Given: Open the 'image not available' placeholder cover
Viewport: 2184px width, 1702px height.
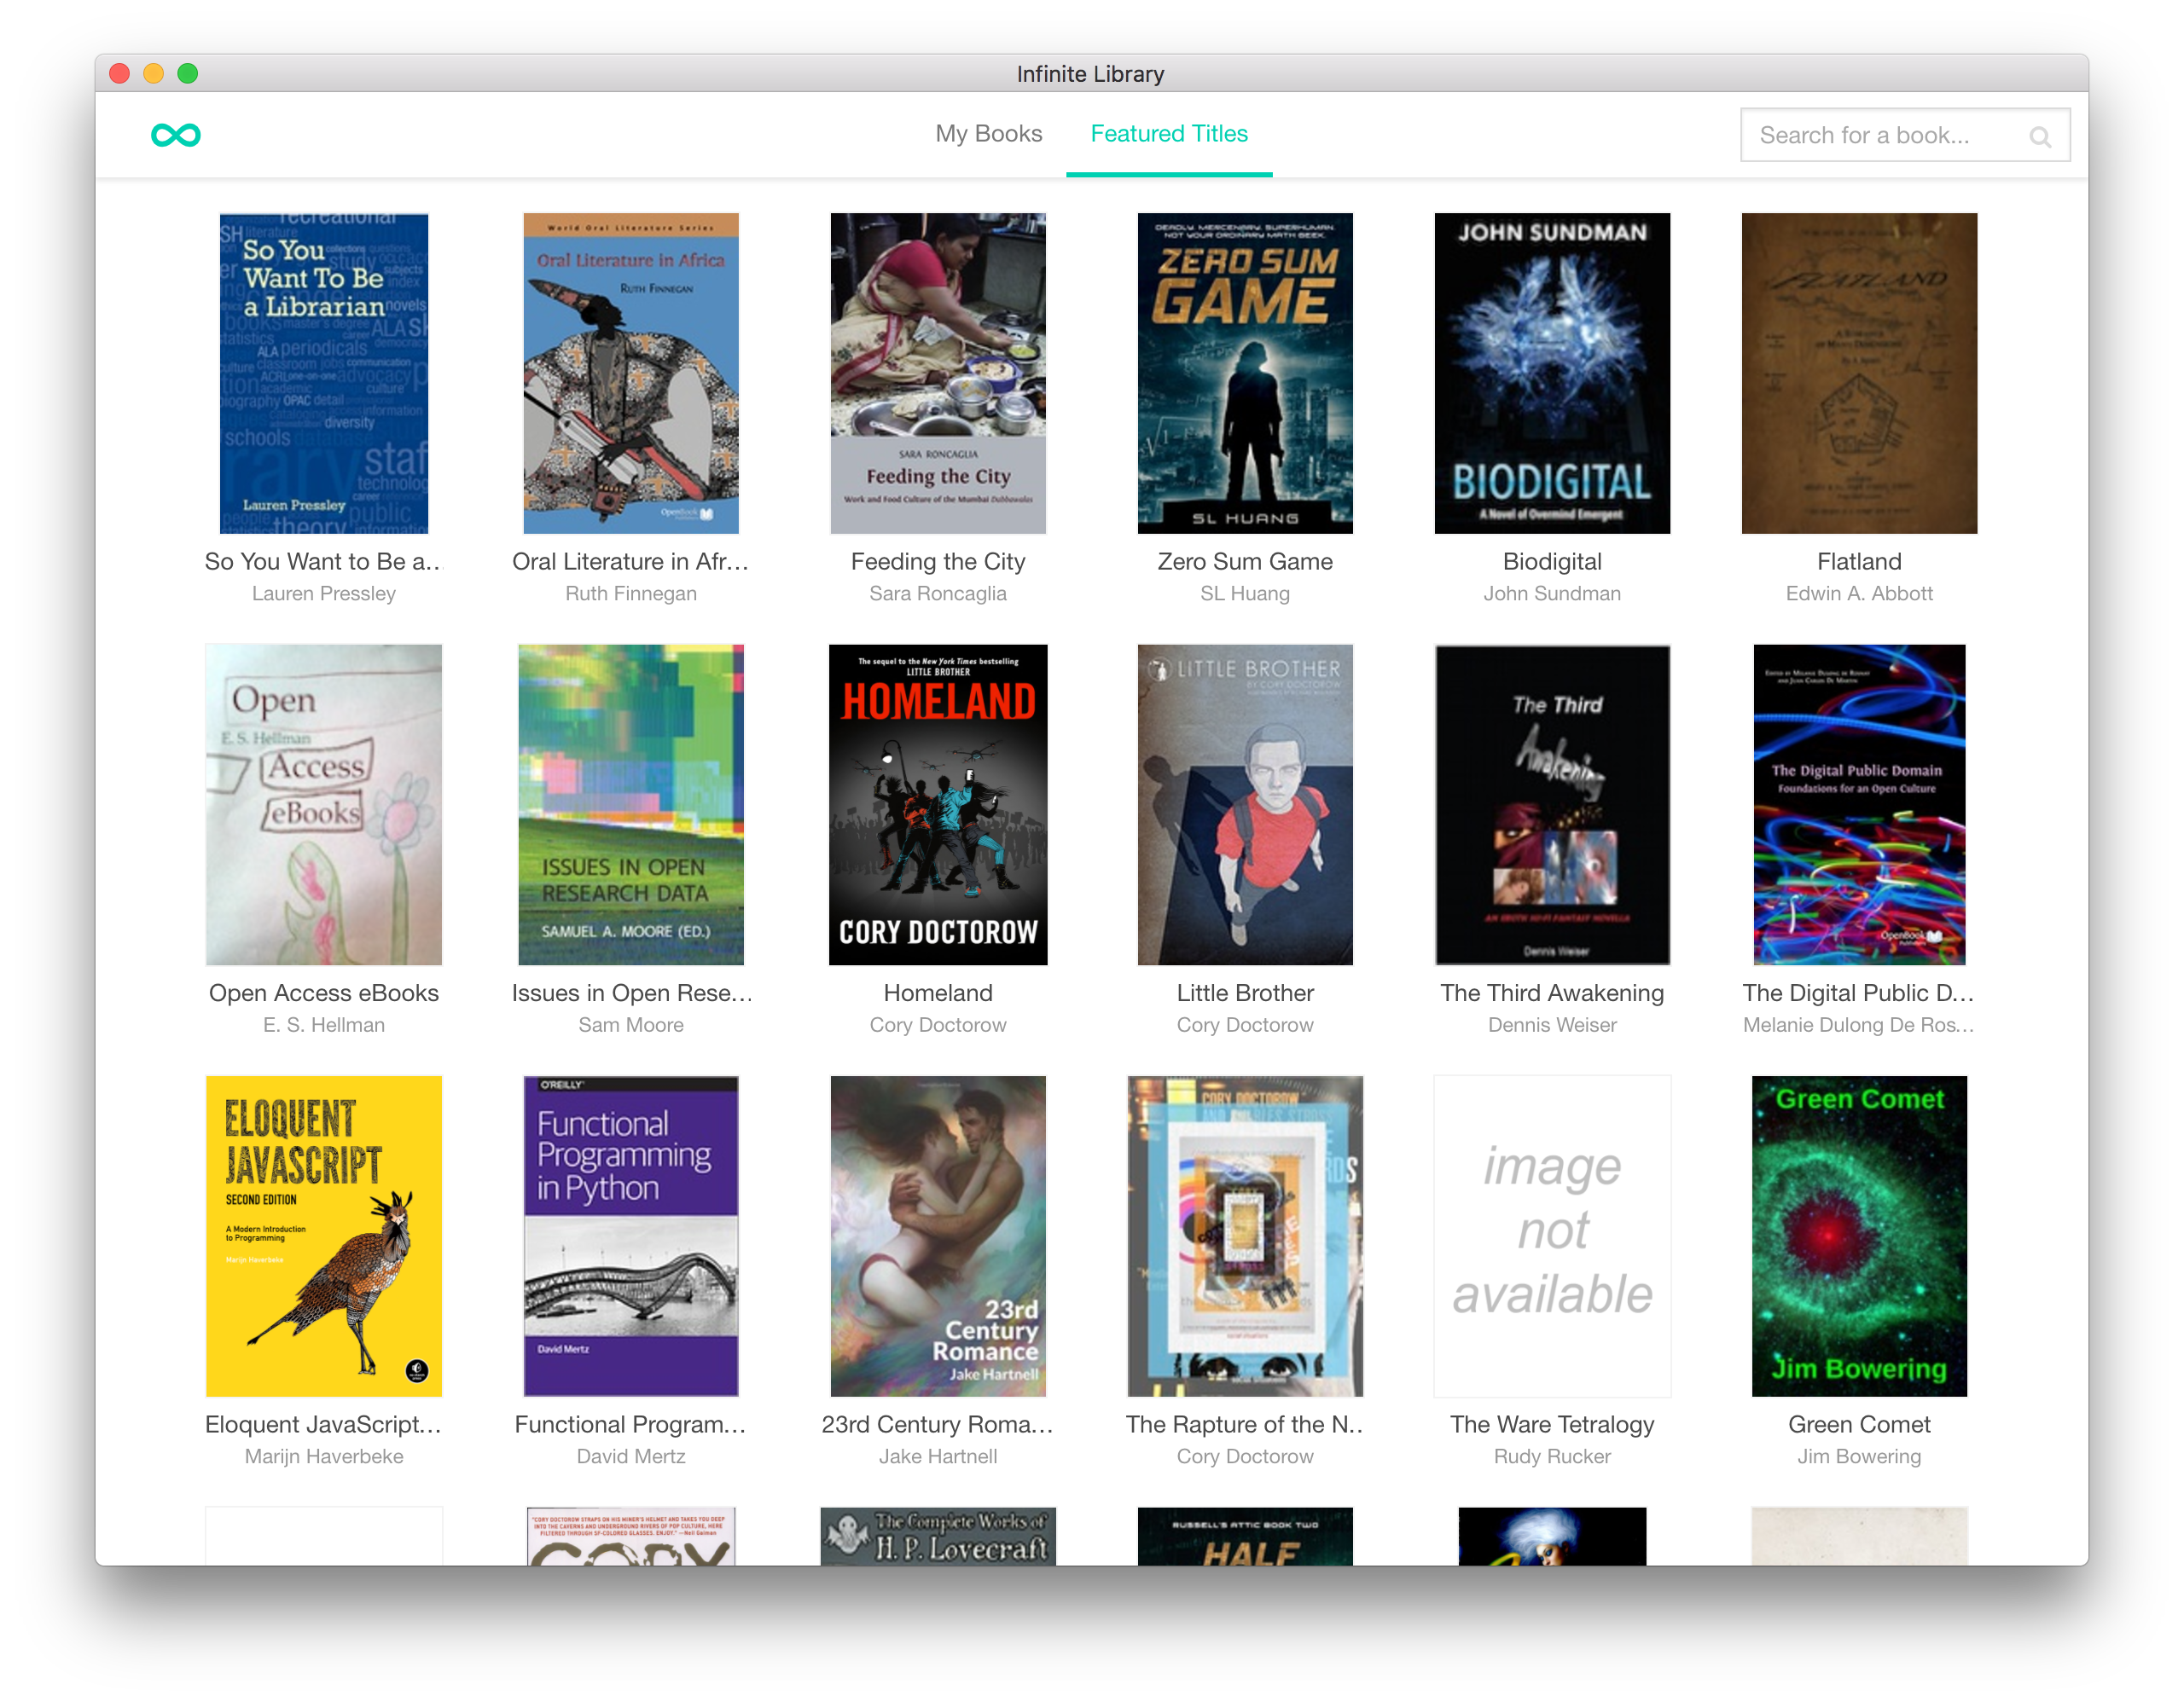Looking at the screenshot, I should [x=1551, y=1236].
